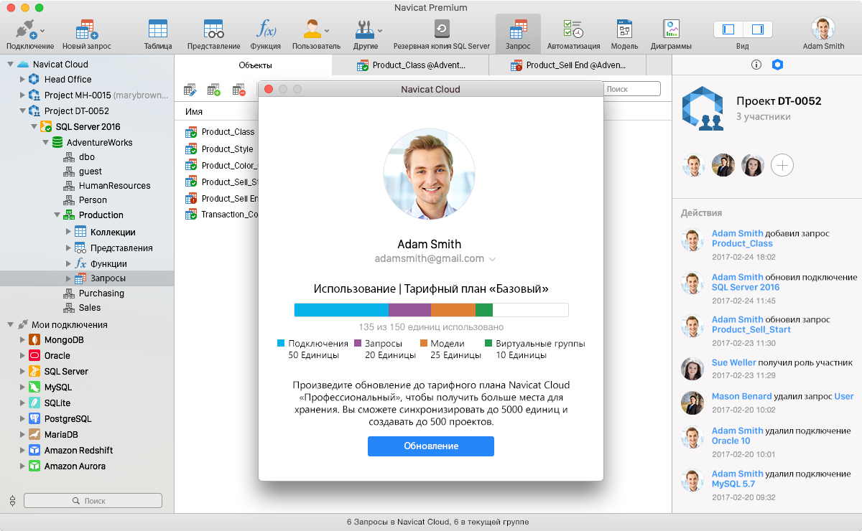Open the Таблица toolbar icon
Viewport: 862px width, 531px height.
158,29
